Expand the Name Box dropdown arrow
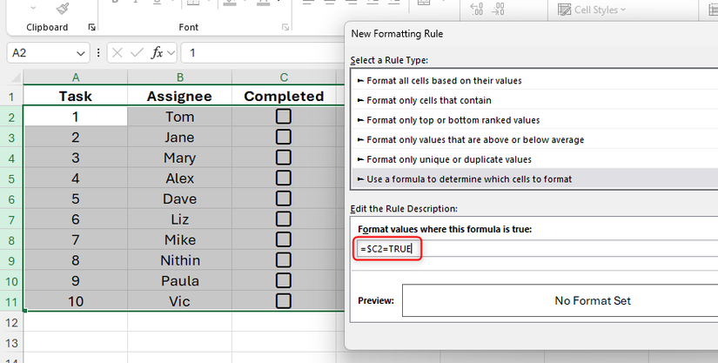 point(82,53)
